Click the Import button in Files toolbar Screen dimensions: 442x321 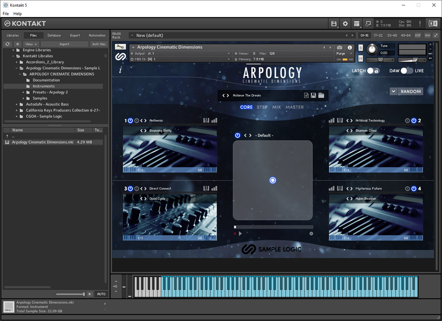[64, 44]
